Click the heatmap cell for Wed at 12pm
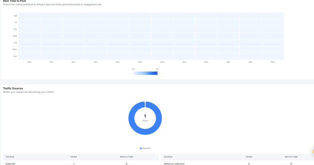 point(162,36)
